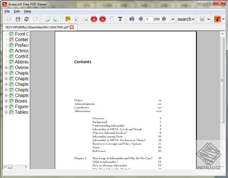
Task: Click the Print icon in toolbar
Action: click(27, 19)
